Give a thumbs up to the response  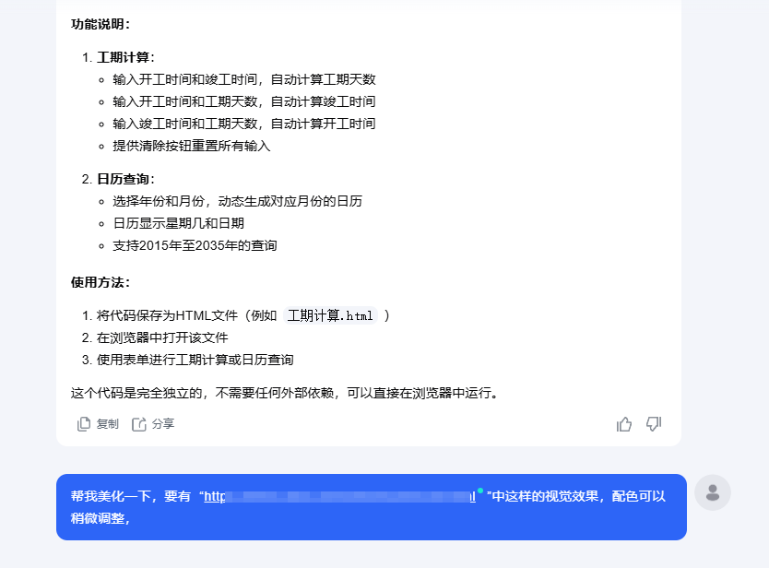(624, 424)
